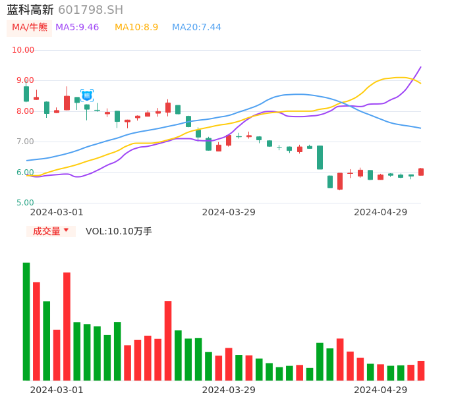Screen dimensions: 452x399
Task: Click the large green candlestick before 2024-04-29
Action: coord(320,157)
